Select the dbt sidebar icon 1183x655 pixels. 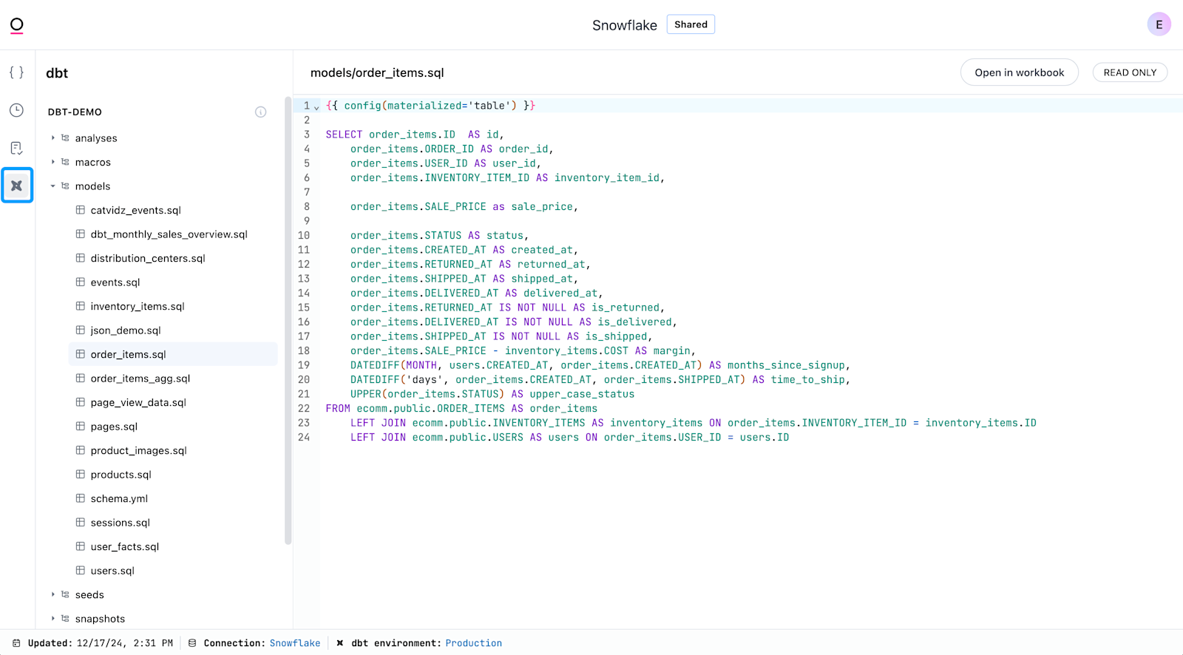pos(16,186)
